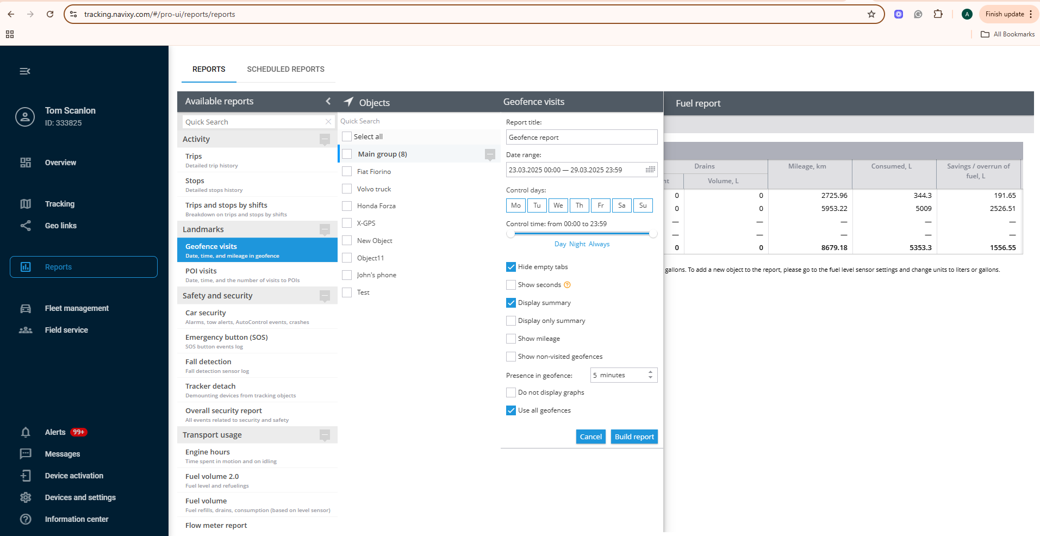The height and width of the screenshot is (536, 1040).
Task: Open Fleet management
Action: [x=76, y=308]
